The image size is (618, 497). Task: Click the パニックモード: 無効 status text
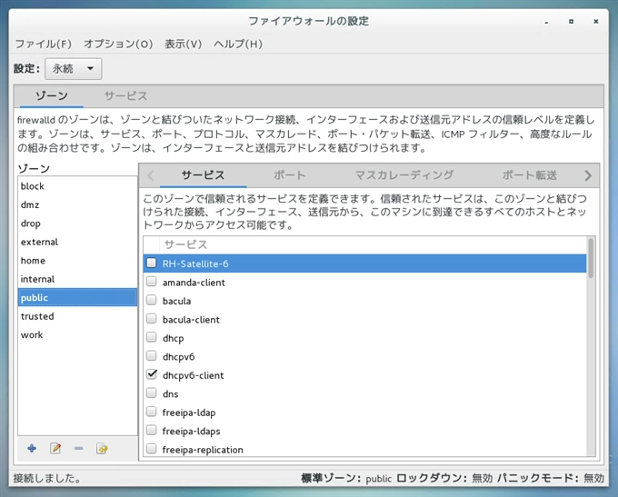pyautogui.click(x=550, y=479)
